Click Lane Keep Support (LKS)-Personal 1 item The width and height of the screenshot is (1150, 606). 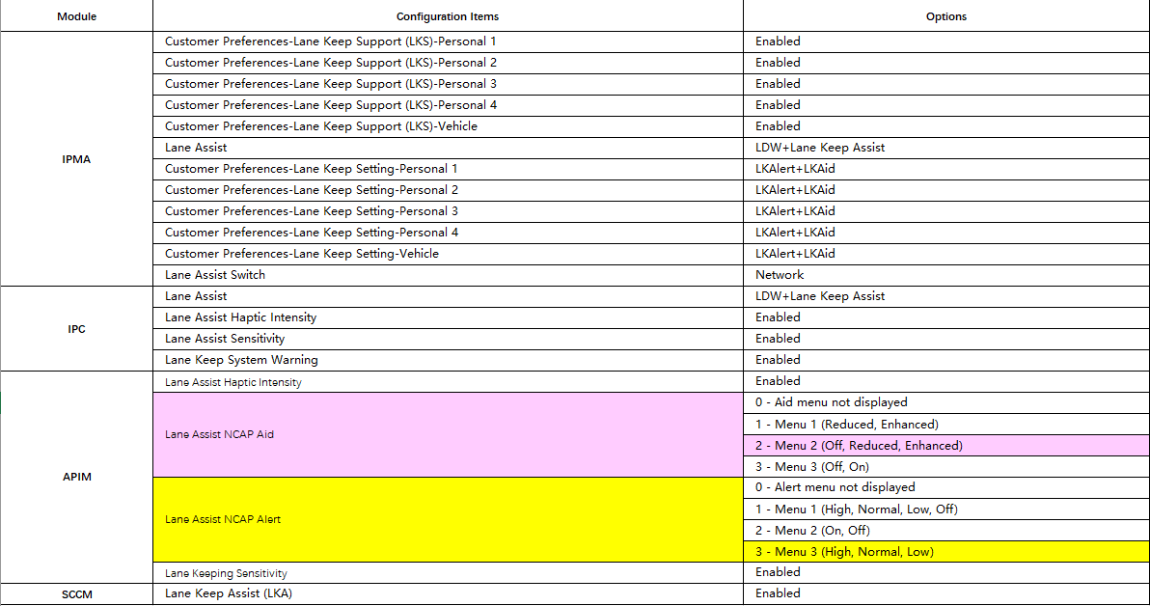pyautogui.click(x=331, y=41)
